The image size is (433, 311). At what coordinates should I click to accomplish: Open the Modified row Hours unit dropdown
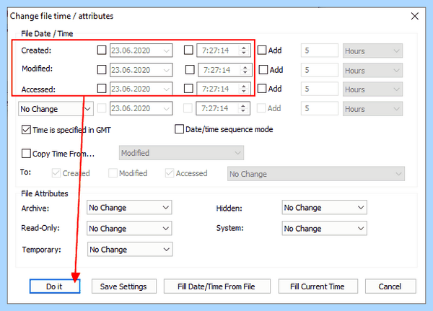[x=372, y=71]
